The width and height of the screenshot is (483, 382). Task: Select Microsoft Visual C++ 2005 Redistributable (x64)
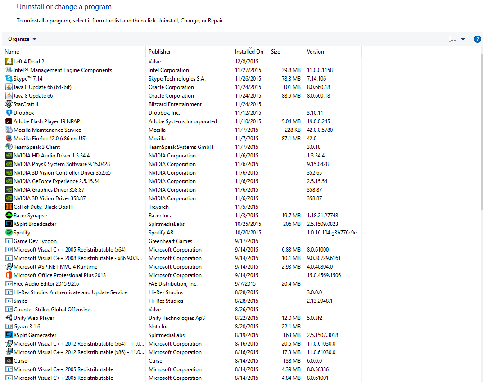point(182,250)
